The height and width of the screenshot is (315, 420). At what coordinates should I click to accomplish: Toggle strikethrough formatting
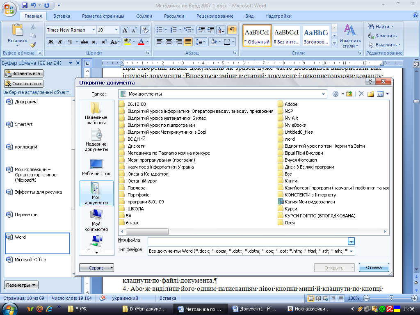pos(84,42)
